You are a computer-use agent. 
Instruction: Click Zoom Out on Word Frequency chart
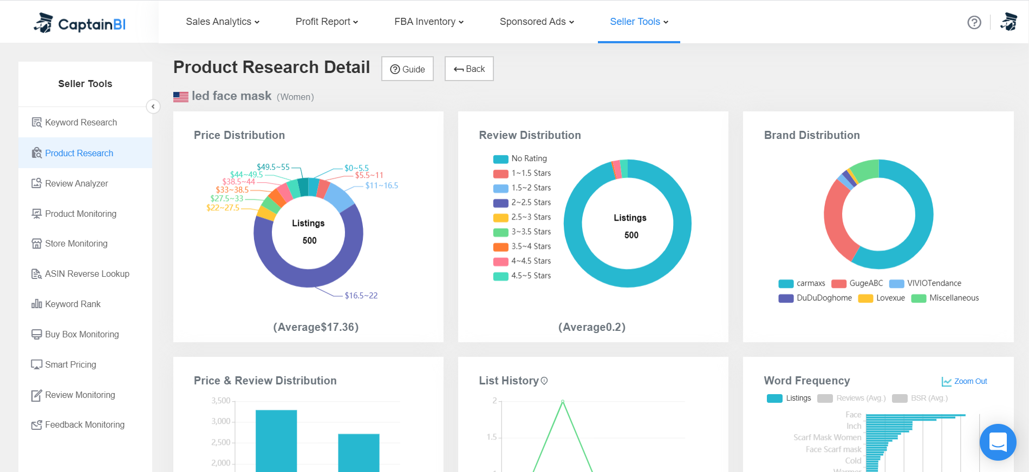(x=965, y=381)
